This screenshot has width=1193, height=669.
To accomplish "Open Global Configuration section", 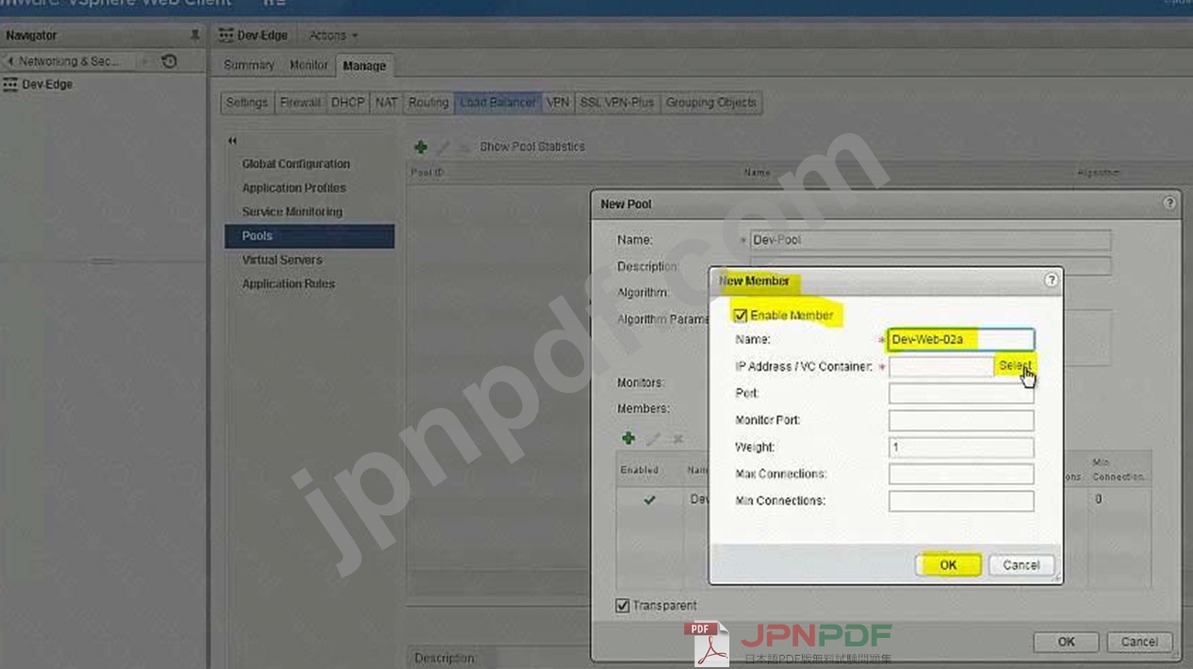I will coord(296,164).
